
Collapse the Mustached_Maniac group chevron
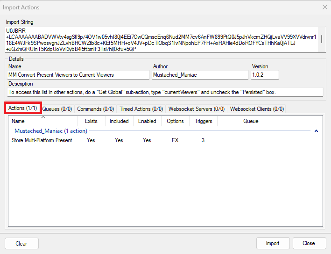click(x=316, y=131)
